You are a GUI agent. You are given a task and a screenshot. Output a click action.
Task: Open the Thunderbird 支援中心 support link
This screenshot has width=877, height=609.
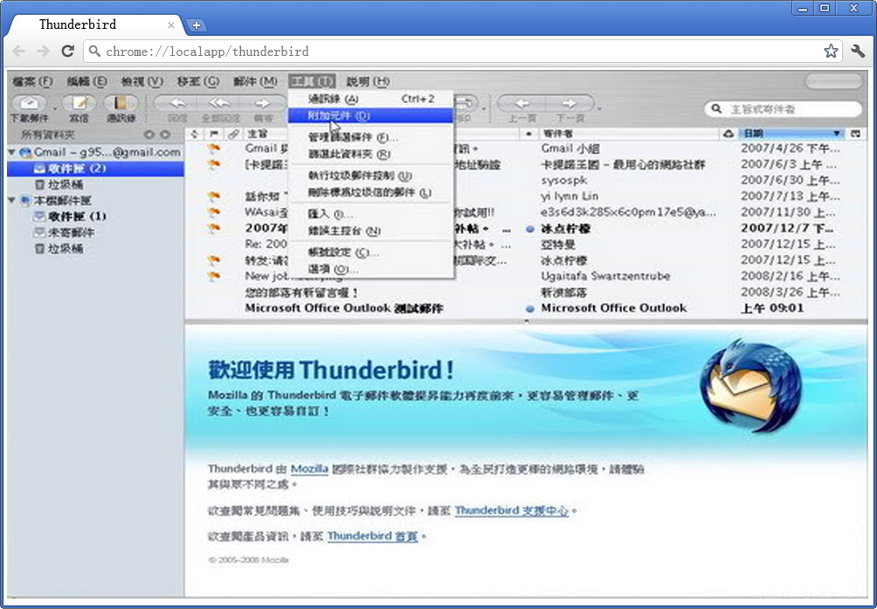511,510
